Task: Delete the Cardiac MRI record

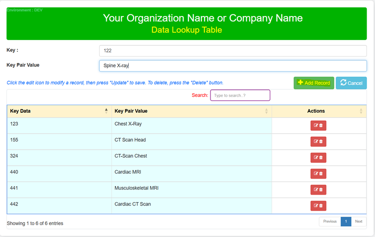Action: click(321, 174)
